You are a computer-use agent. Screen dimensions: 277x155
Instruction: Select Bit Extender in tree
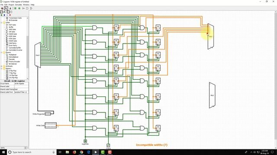(13, 20)
